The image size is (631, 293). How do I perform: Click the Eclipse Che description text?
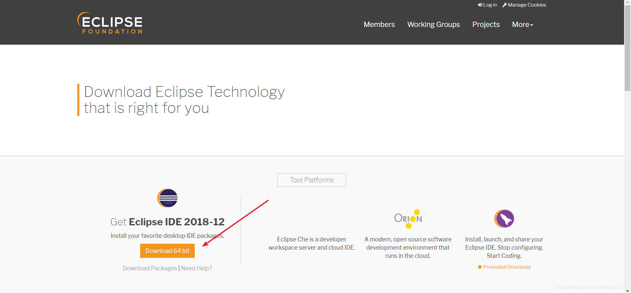pyautogui.click(x=312, y=243)
